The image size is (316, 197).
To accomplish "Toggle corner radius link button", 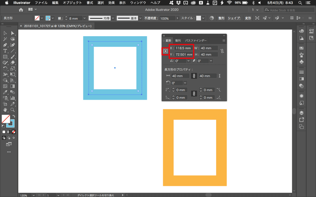I will point(194,93).
